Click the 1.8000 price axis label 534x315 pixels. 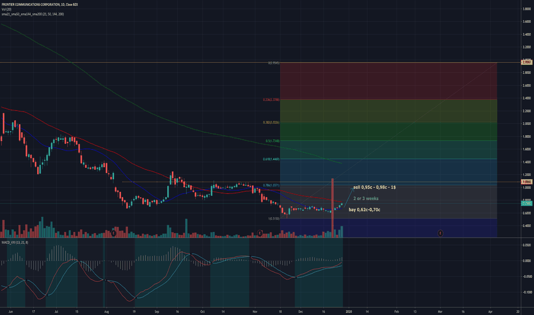[x=527, y=136]
